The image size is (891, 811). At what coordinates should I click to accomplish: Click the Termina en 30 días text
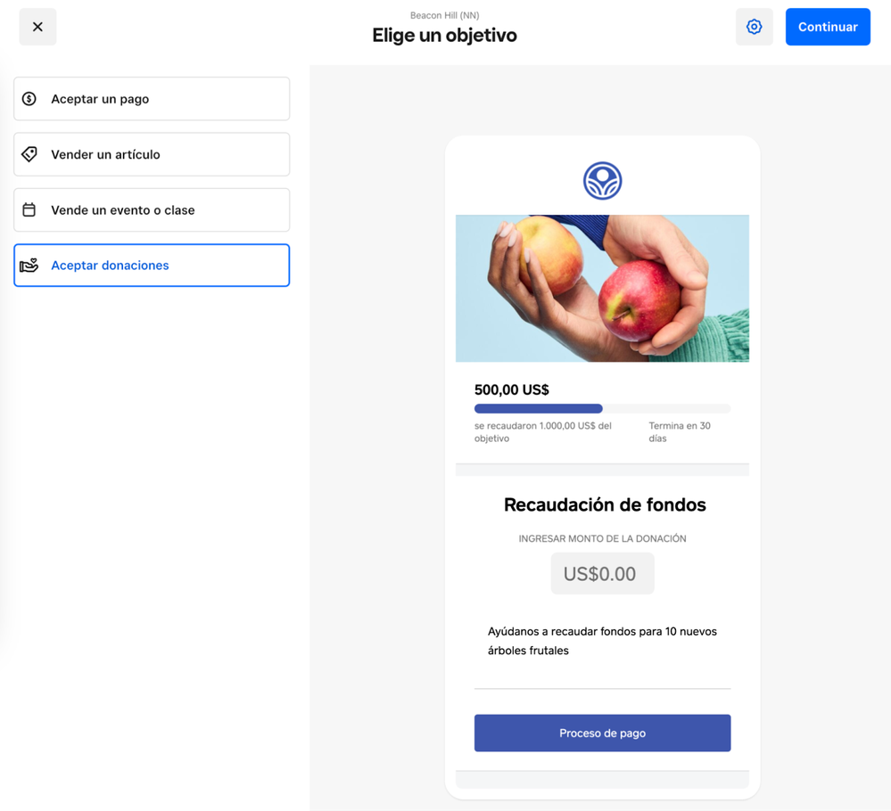pos(679,432)
